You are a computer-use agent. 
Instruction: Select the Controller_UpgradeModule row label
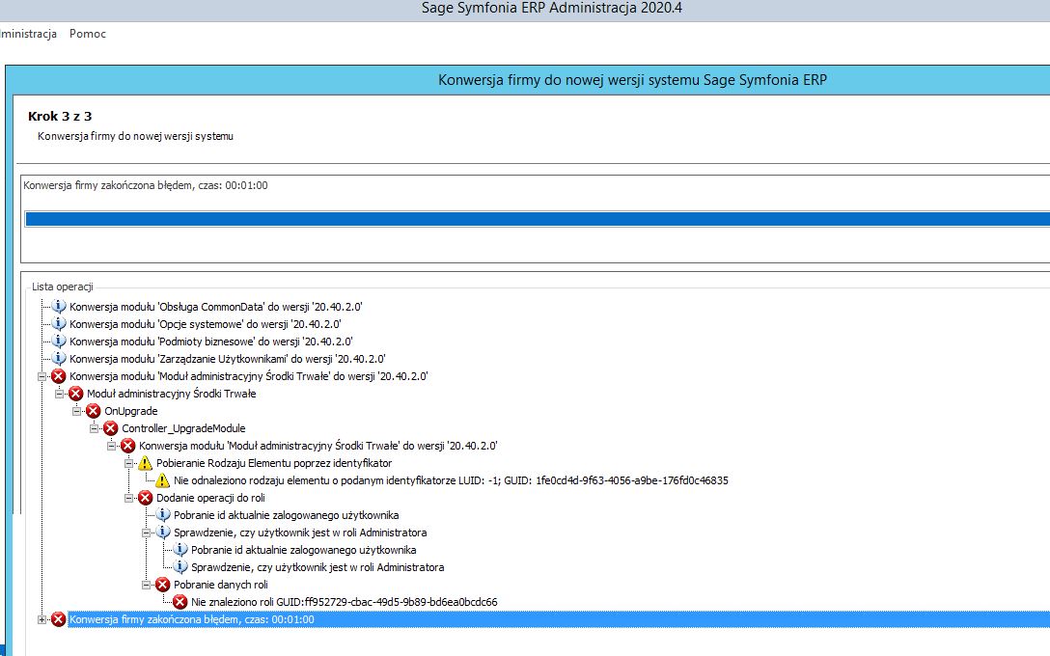coord(183,428)
